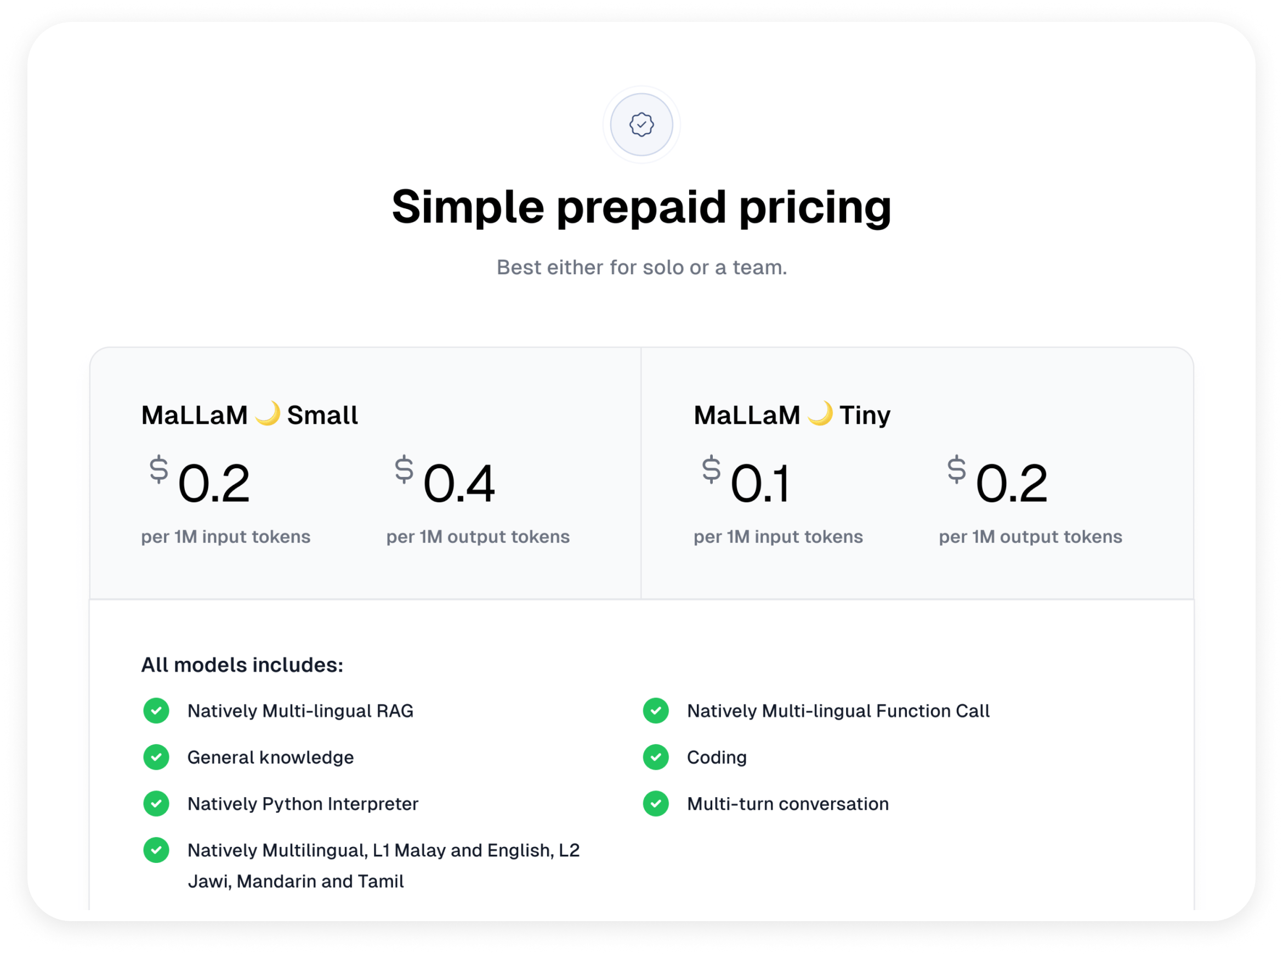Click the Best either for solo subtitle
Image resolution: width=1283 pixels, height=954 pixels.
pyautogui.click(x=641, y=268)
